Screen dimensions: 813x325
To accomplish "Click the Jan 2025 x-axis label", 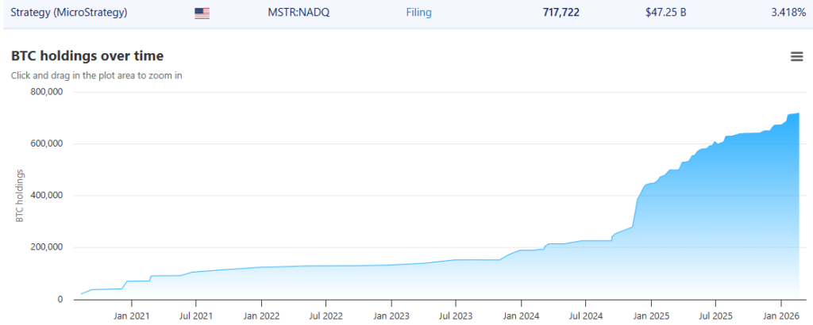I will [x=650, y=315].
